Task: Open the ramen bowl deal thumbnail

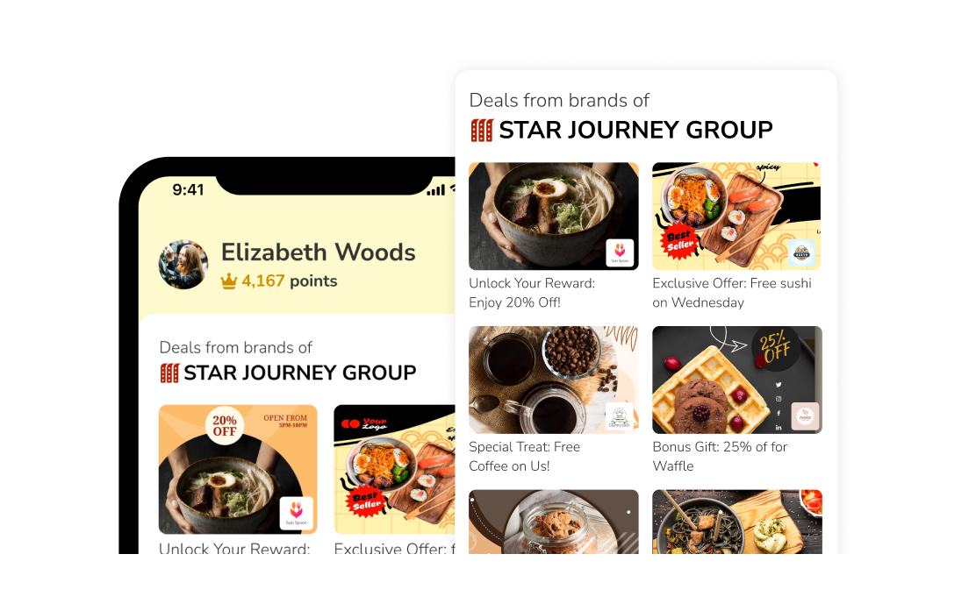Action: 553,217
